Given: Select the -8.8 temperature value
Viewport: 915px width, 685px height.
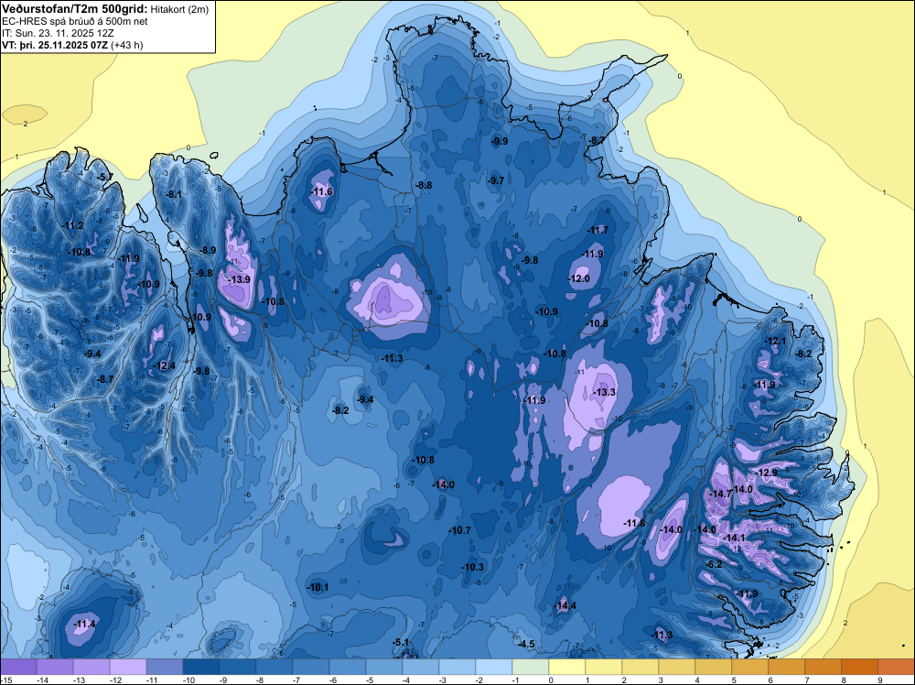Looking at the screenshot, I should pyautogui.click(x=424, y=185).
